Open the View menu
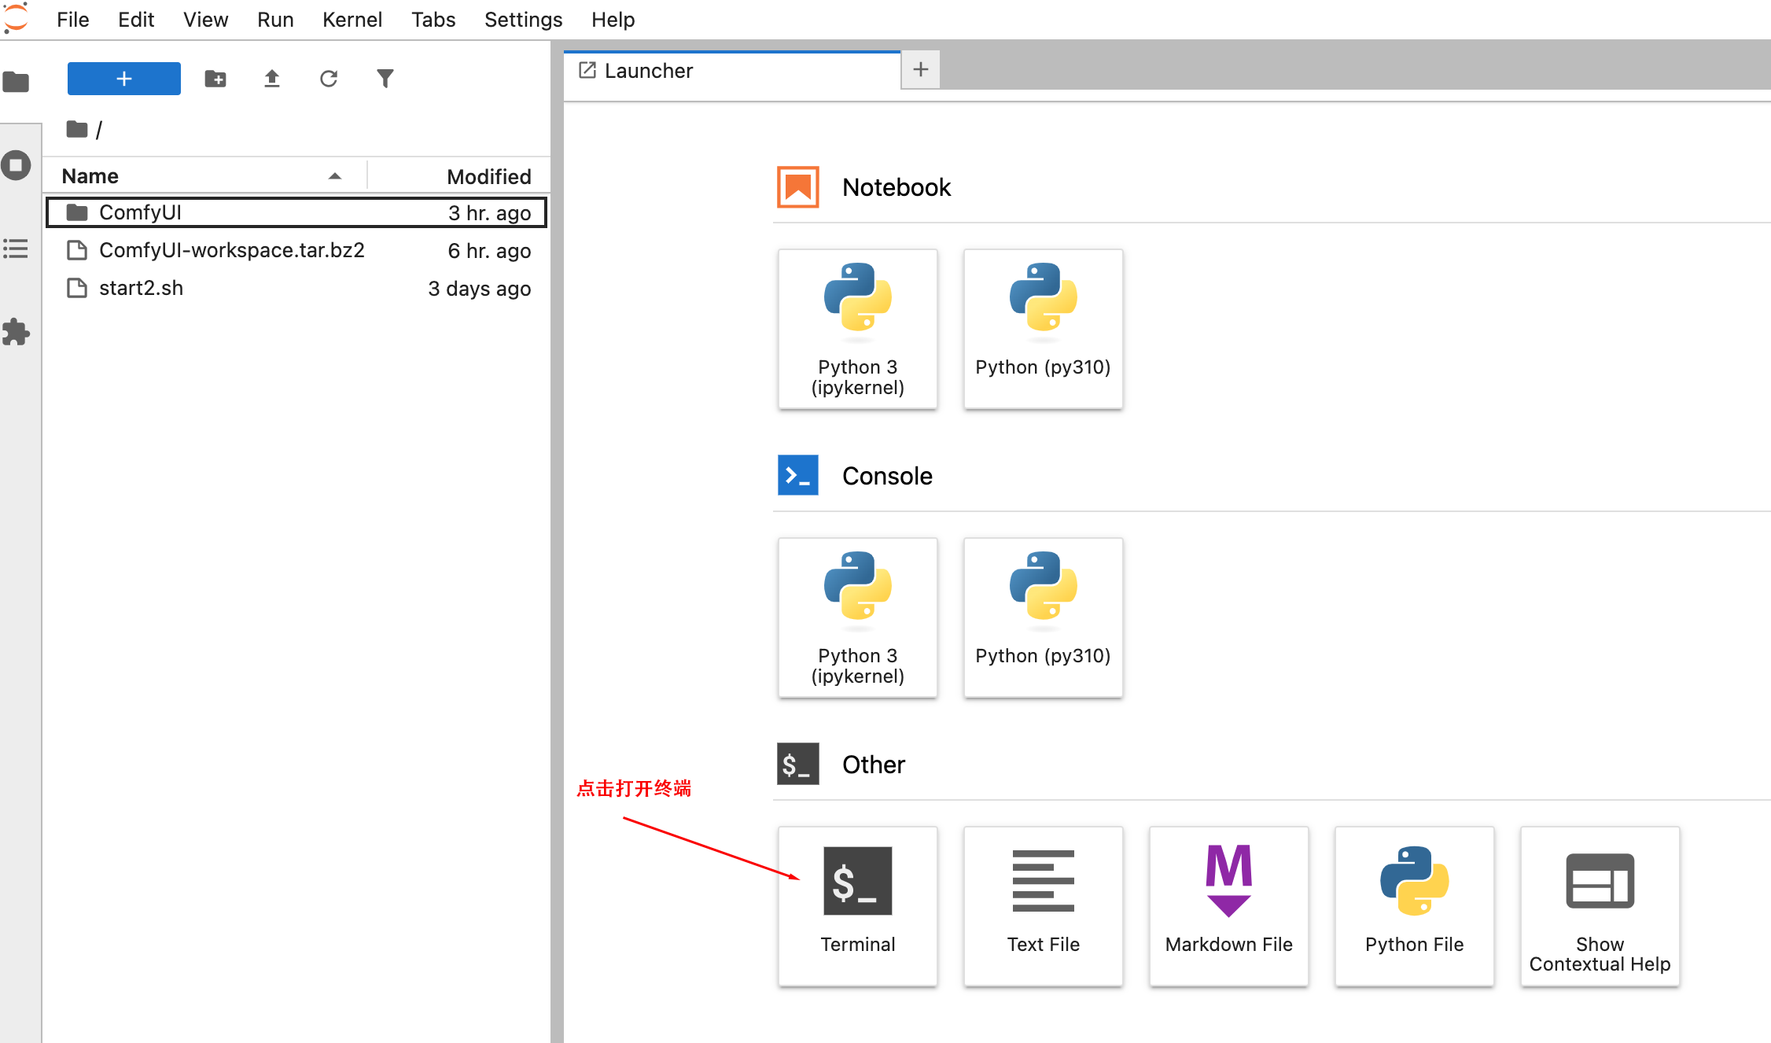This screenshot has width=1771, height=1043. 205,20
